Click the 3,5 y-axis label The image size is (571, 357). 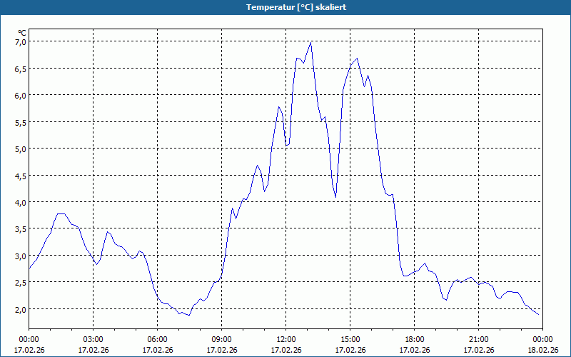21,229
